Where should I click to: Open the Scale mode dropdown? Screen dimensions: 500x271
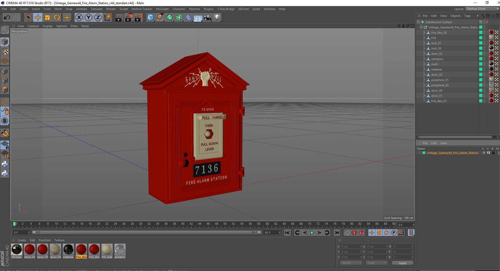coord(377,263)
